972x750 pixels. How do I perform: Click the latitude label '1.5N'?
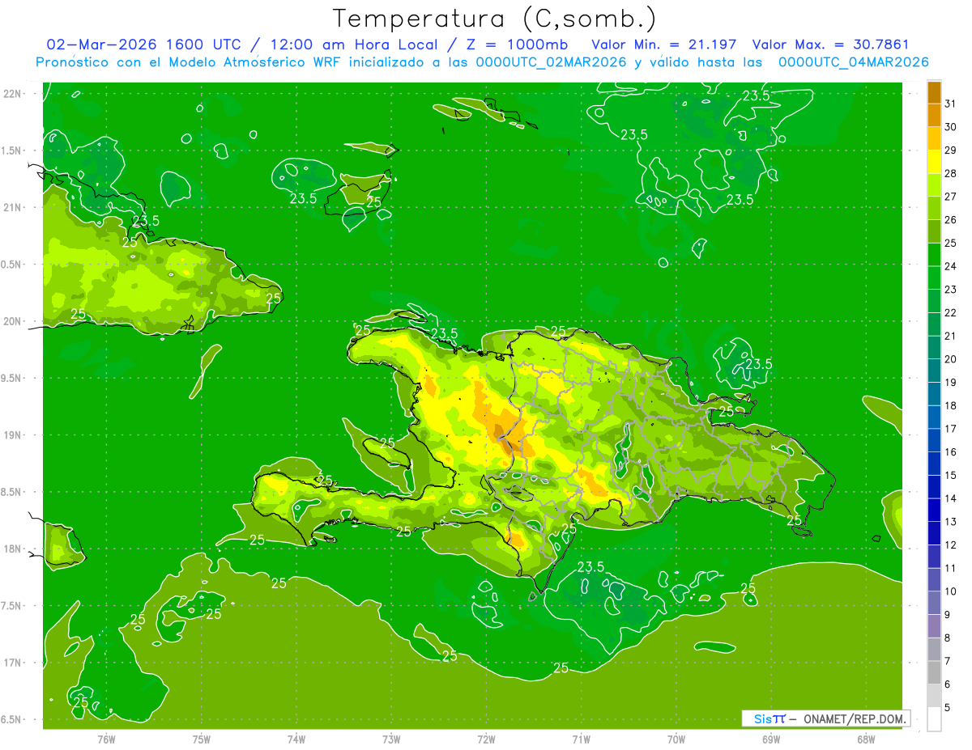[12, 150]
